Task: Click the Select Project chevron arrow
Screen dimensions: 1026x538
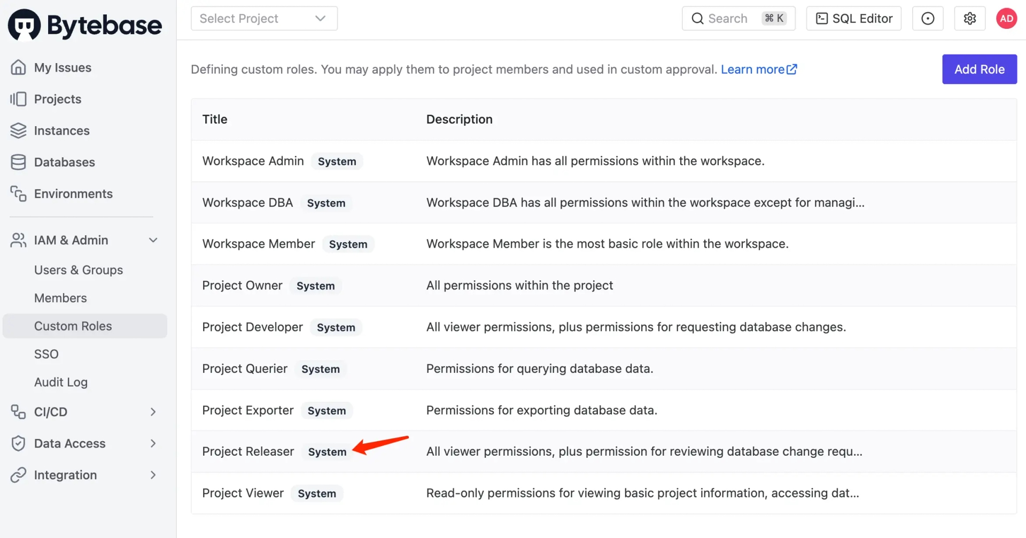Action: [x=321, y=19]
